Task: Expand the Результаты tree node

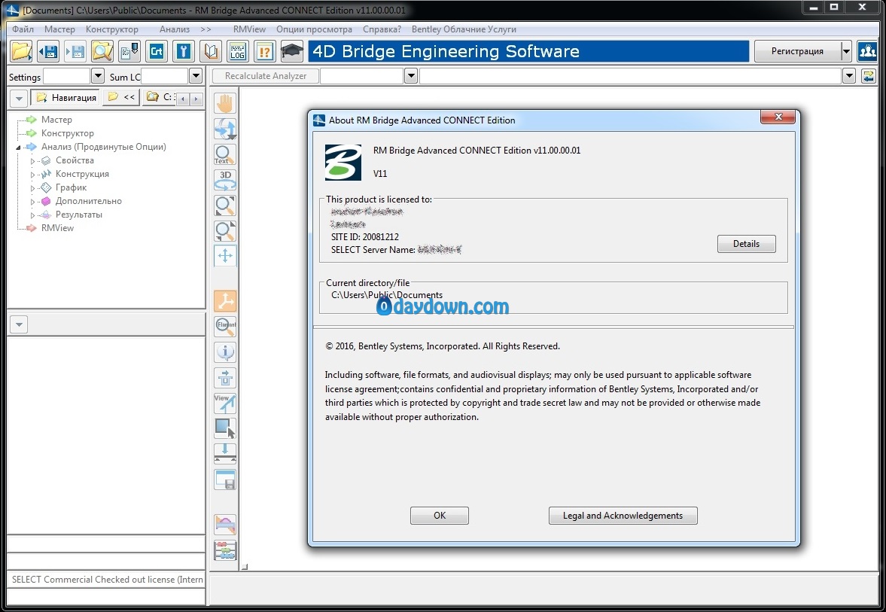Action: [32, 215]
